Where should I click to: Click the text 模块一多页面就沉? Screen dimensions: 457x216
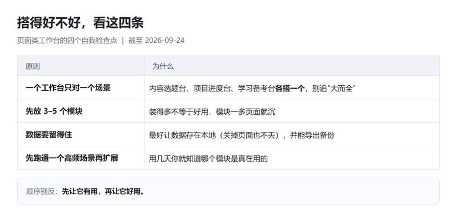tap(246, 112)
